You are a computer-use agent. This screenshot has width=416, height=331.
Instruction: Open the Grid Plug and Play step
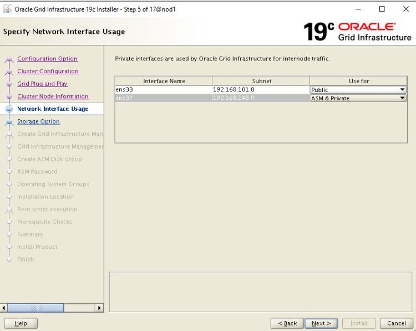pyautogui.click(x=42, y=84)
